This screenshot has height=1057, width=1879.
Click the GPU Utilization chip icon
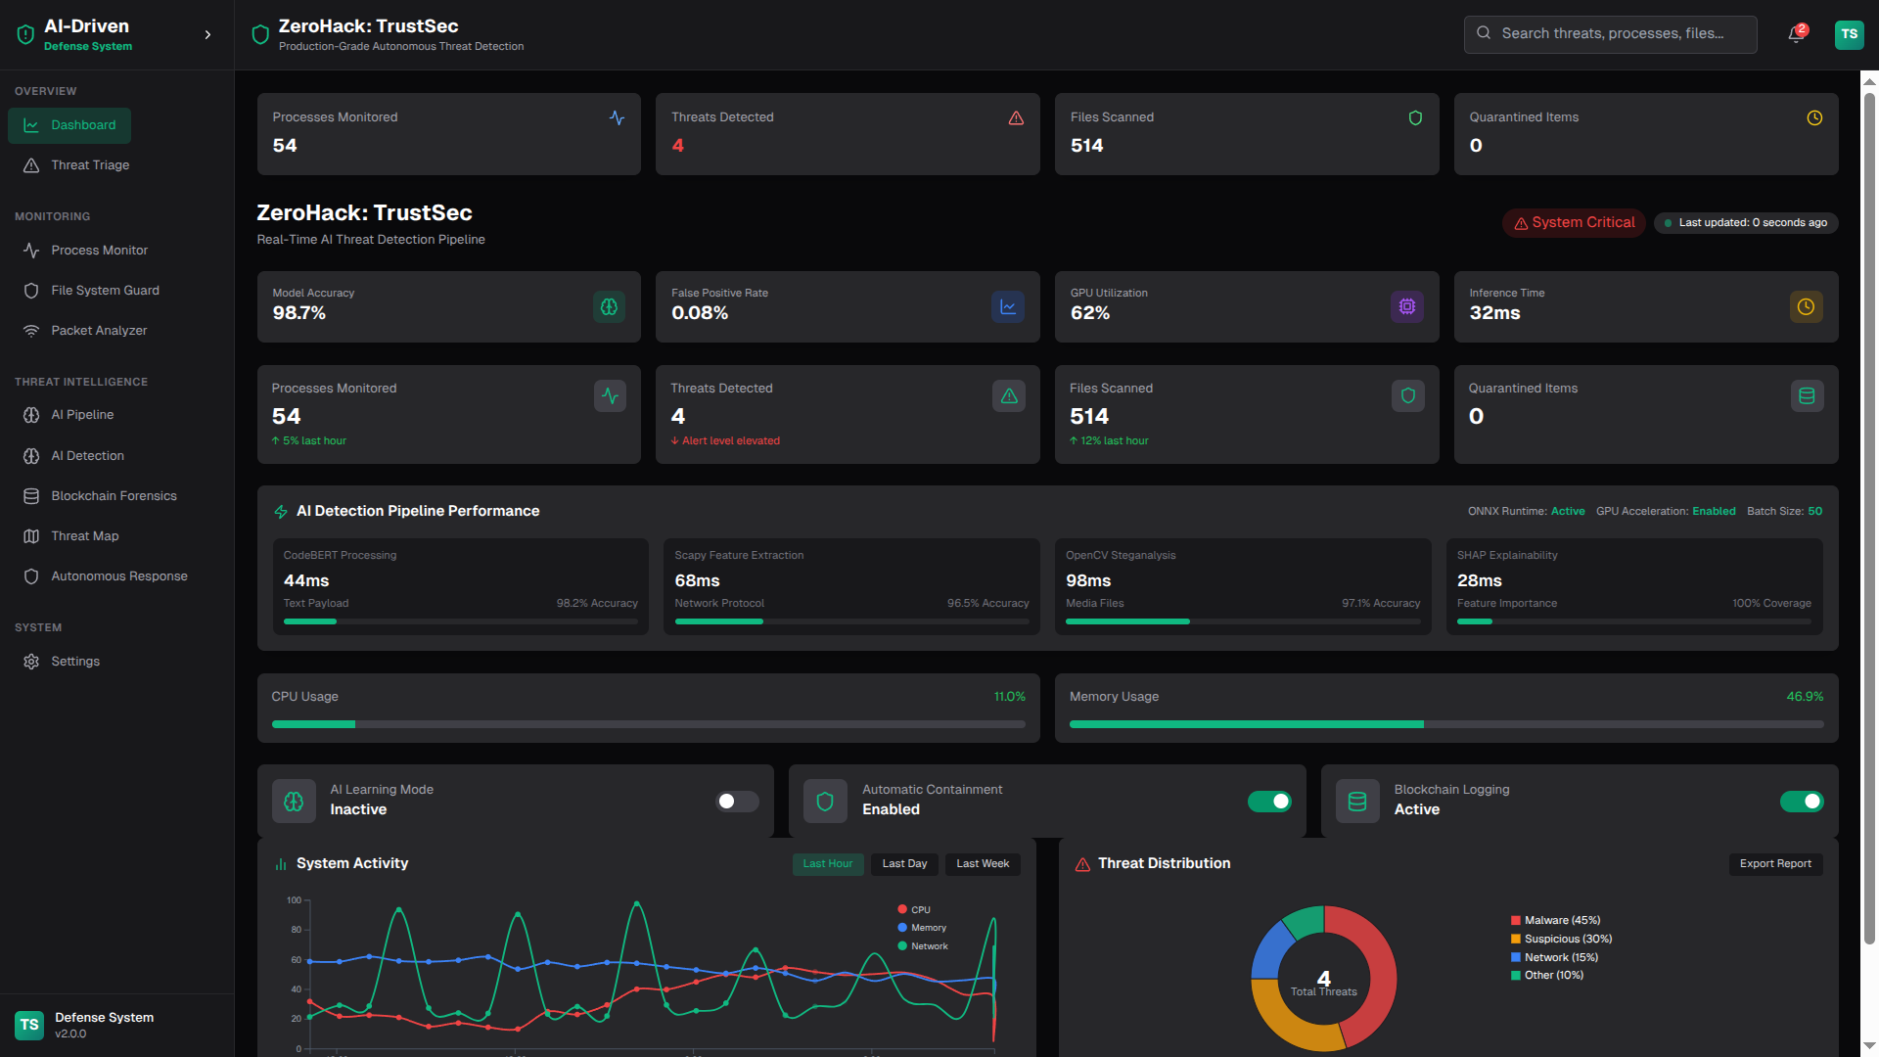click(x=1406, y=307)
